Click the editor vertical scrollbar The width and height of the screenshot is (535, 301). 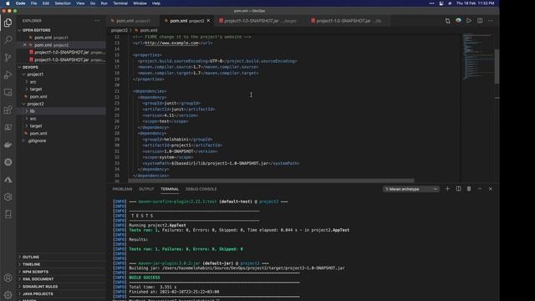point(497,66)
